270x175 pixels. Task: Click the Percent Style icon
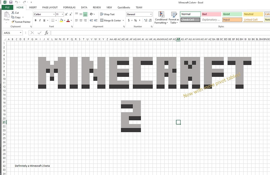136,20
